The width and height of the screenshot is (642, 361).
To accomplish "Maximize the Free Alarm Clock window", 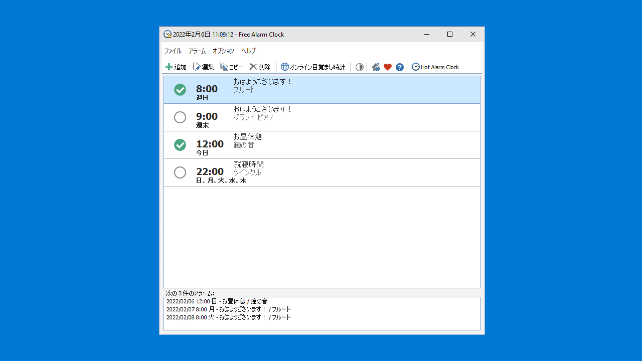I will 450,34.
